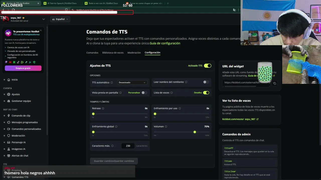Switch to Texto a voz con IA browser tab
This screenshot has height=180, width=321.
[x=103, y=3]
